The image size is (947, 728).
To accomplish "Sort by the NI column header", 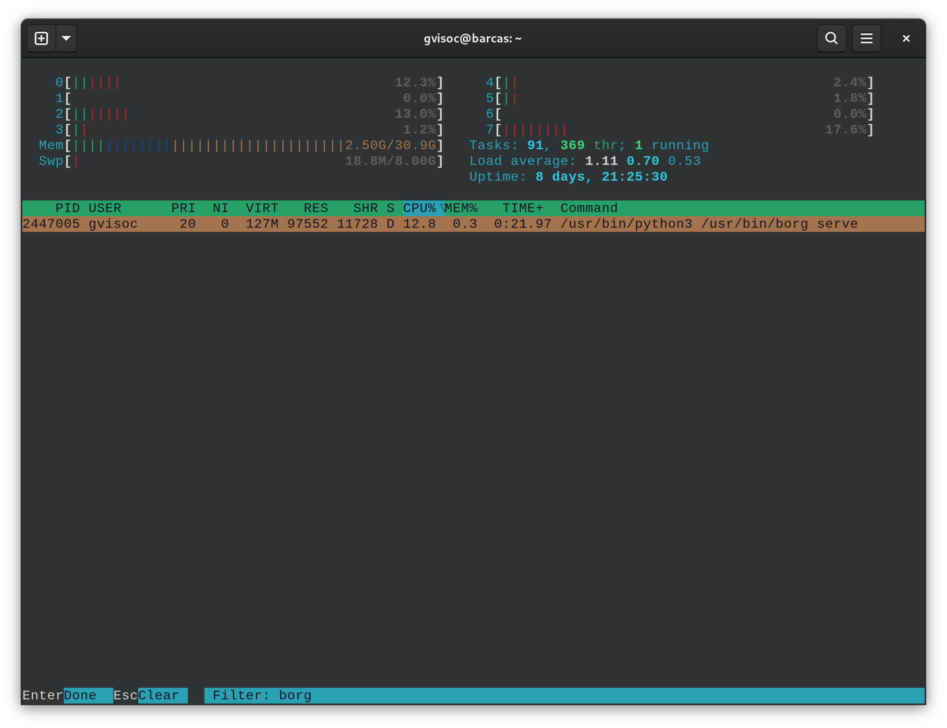I will pyautogui.click(x=220, y=208).
